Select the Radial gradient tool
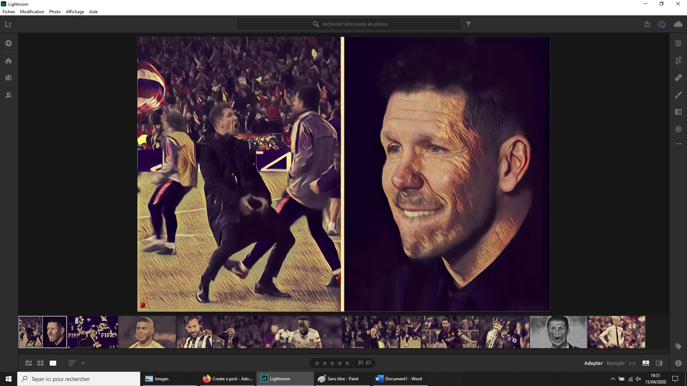This screenshot has width=687, height=386. [678, 129]
